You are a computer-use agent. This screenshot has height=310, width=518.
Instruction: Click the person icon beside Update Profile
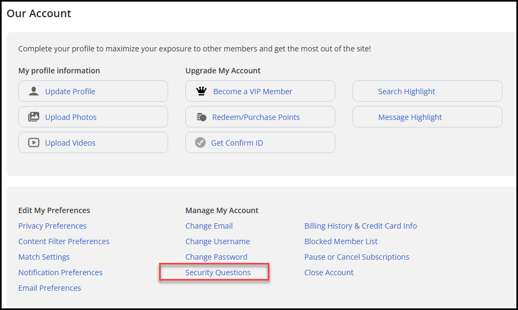click(x=34, y=91)
